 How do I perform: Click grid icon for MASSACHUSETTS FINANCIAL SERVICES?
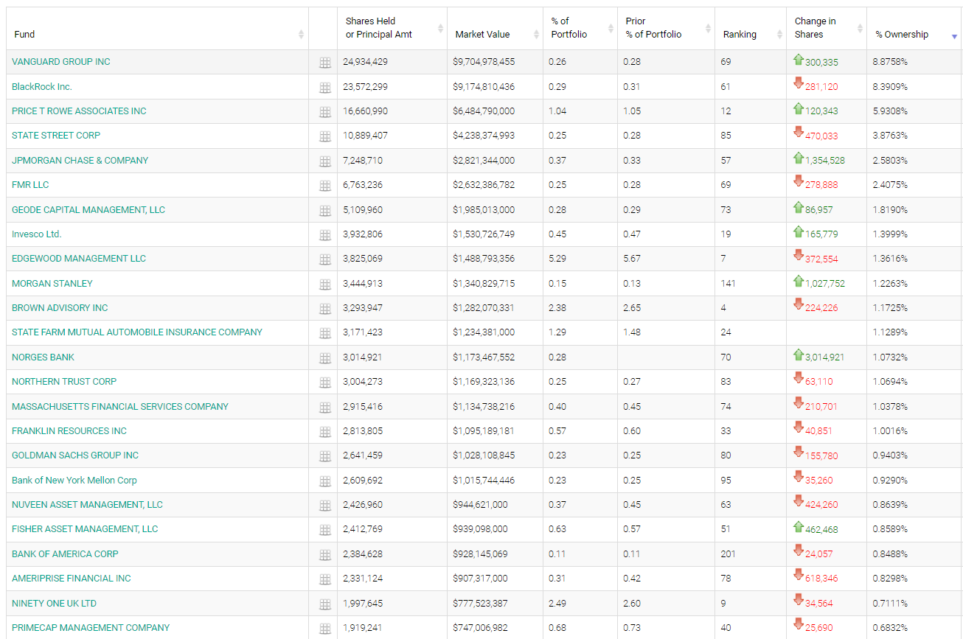(x=324, y=408)
